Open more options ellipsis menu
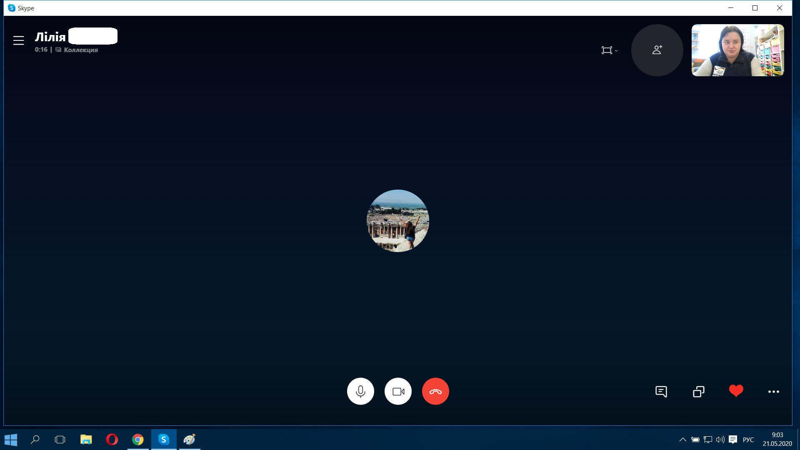The height and width of the screenshot is (450, 800). coord(773,392)
